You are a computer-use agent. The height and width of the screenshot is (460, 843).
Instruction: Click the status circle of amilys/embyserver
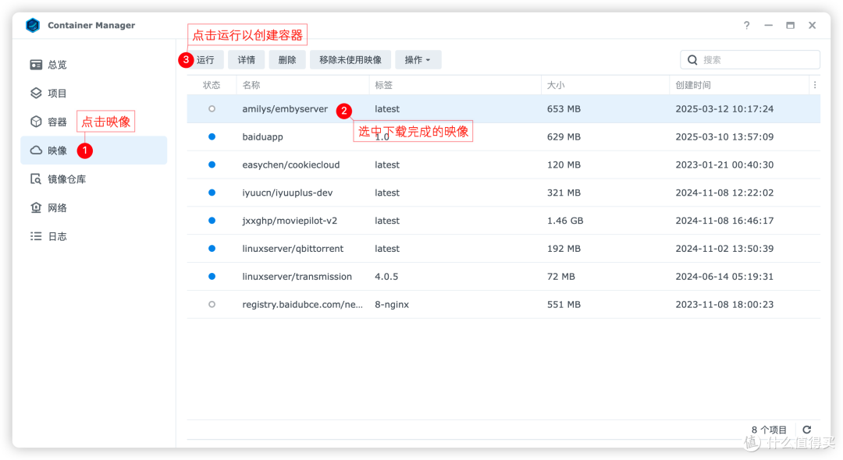tap(212, 108)
